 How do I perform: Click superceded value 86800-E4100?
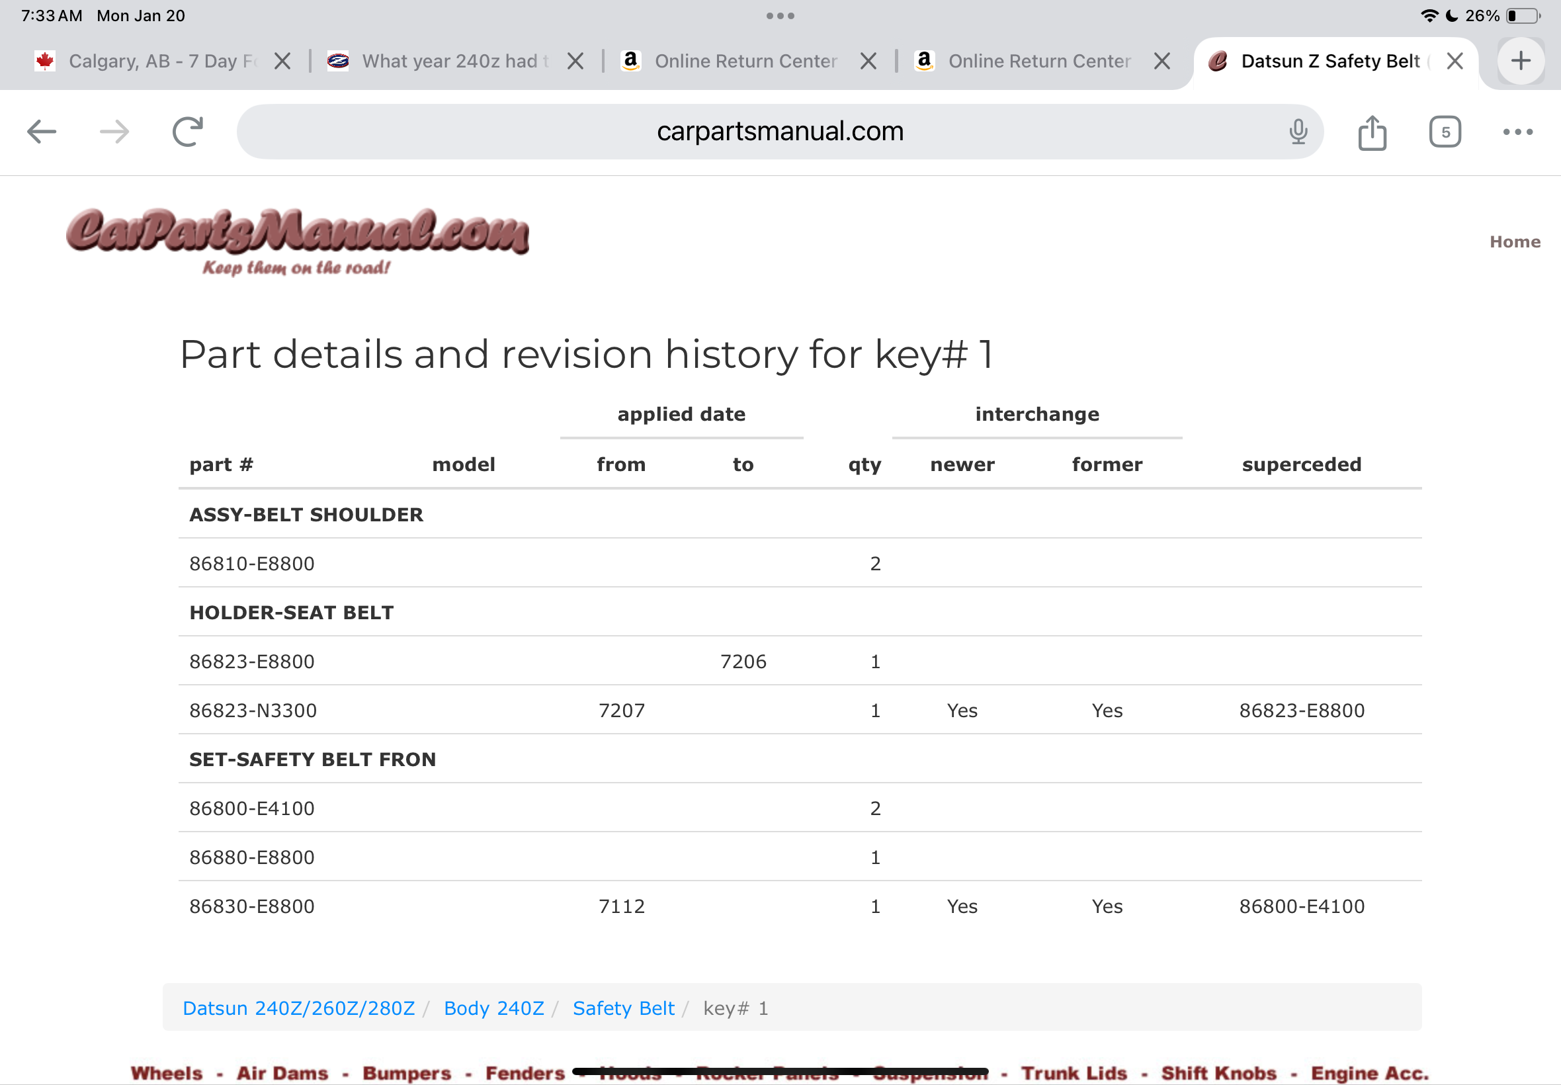(1302, 906)
